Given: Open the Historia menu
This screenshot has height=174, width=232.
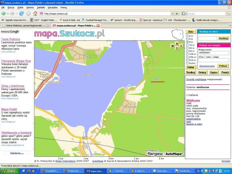Looking at the screenshot, I should (30, 7).
